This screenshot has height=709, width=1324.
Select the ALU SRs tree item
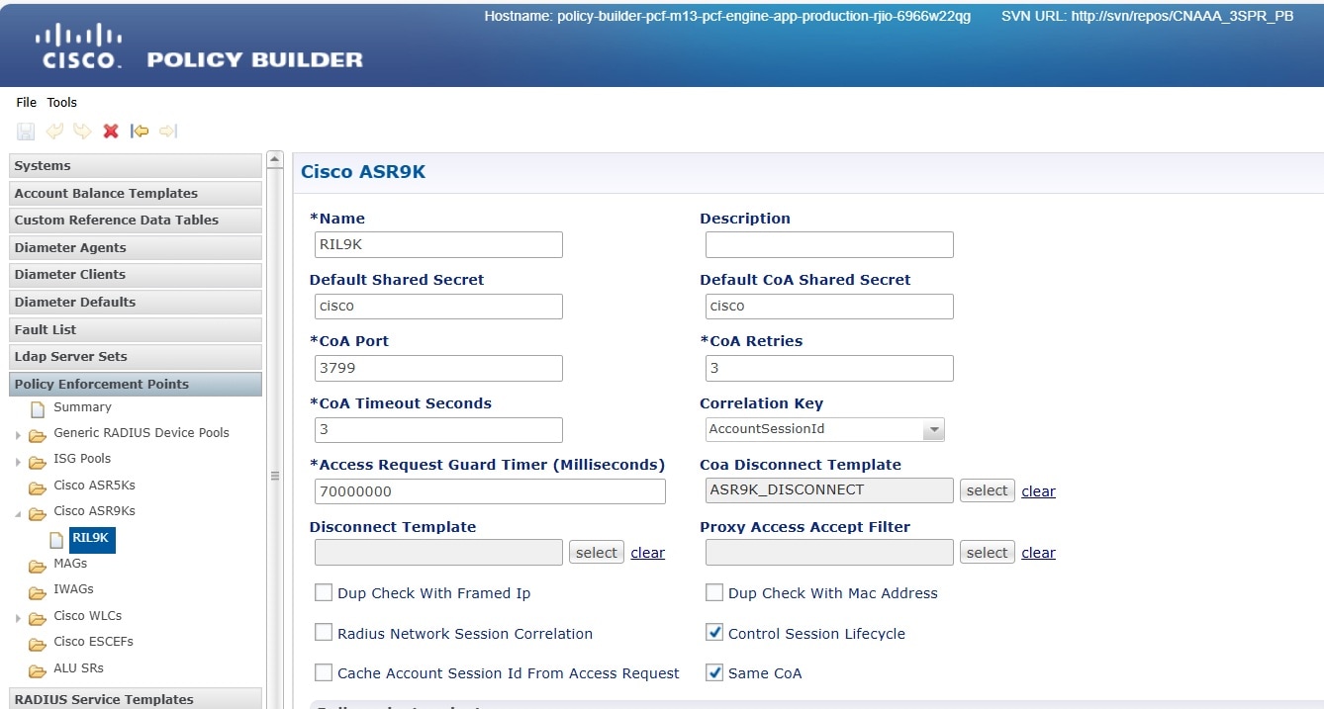click(78, 668)
